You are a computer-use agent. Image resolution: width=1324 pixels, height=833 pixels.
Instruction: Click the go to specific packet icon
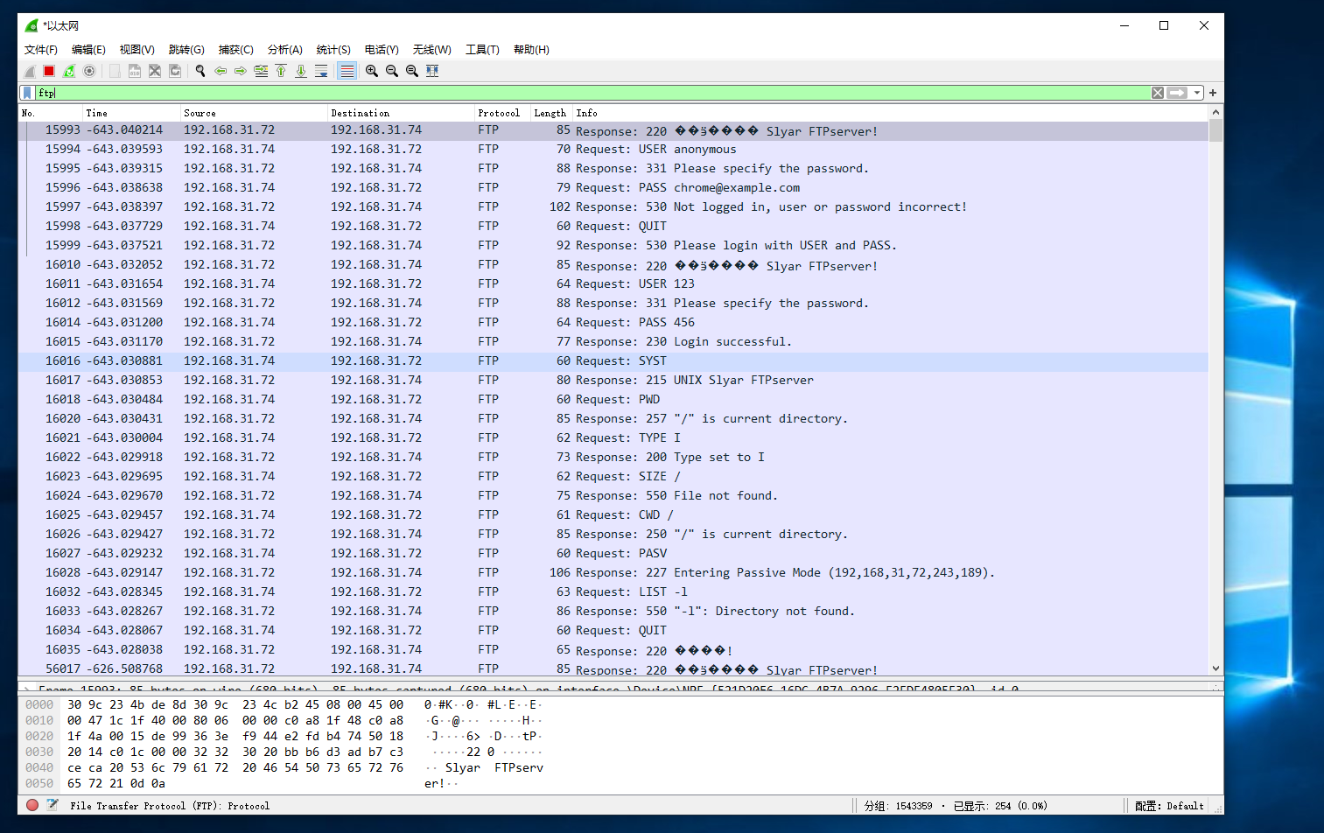coord(261,71)
